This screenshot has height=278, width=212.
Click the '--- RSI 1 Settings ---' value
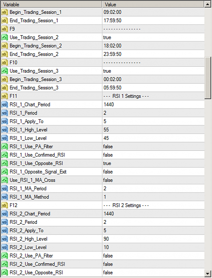pyautogui.click(x=126, y=96)
